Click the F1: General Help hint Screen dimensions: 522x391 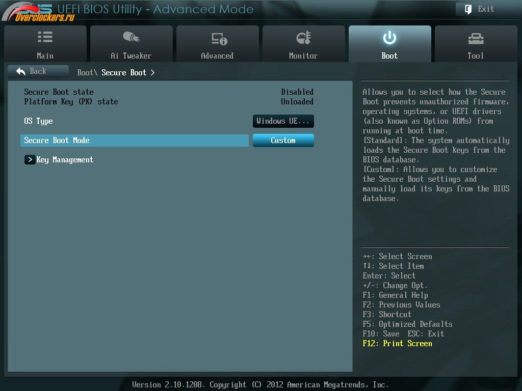click(x=395, y=295)
